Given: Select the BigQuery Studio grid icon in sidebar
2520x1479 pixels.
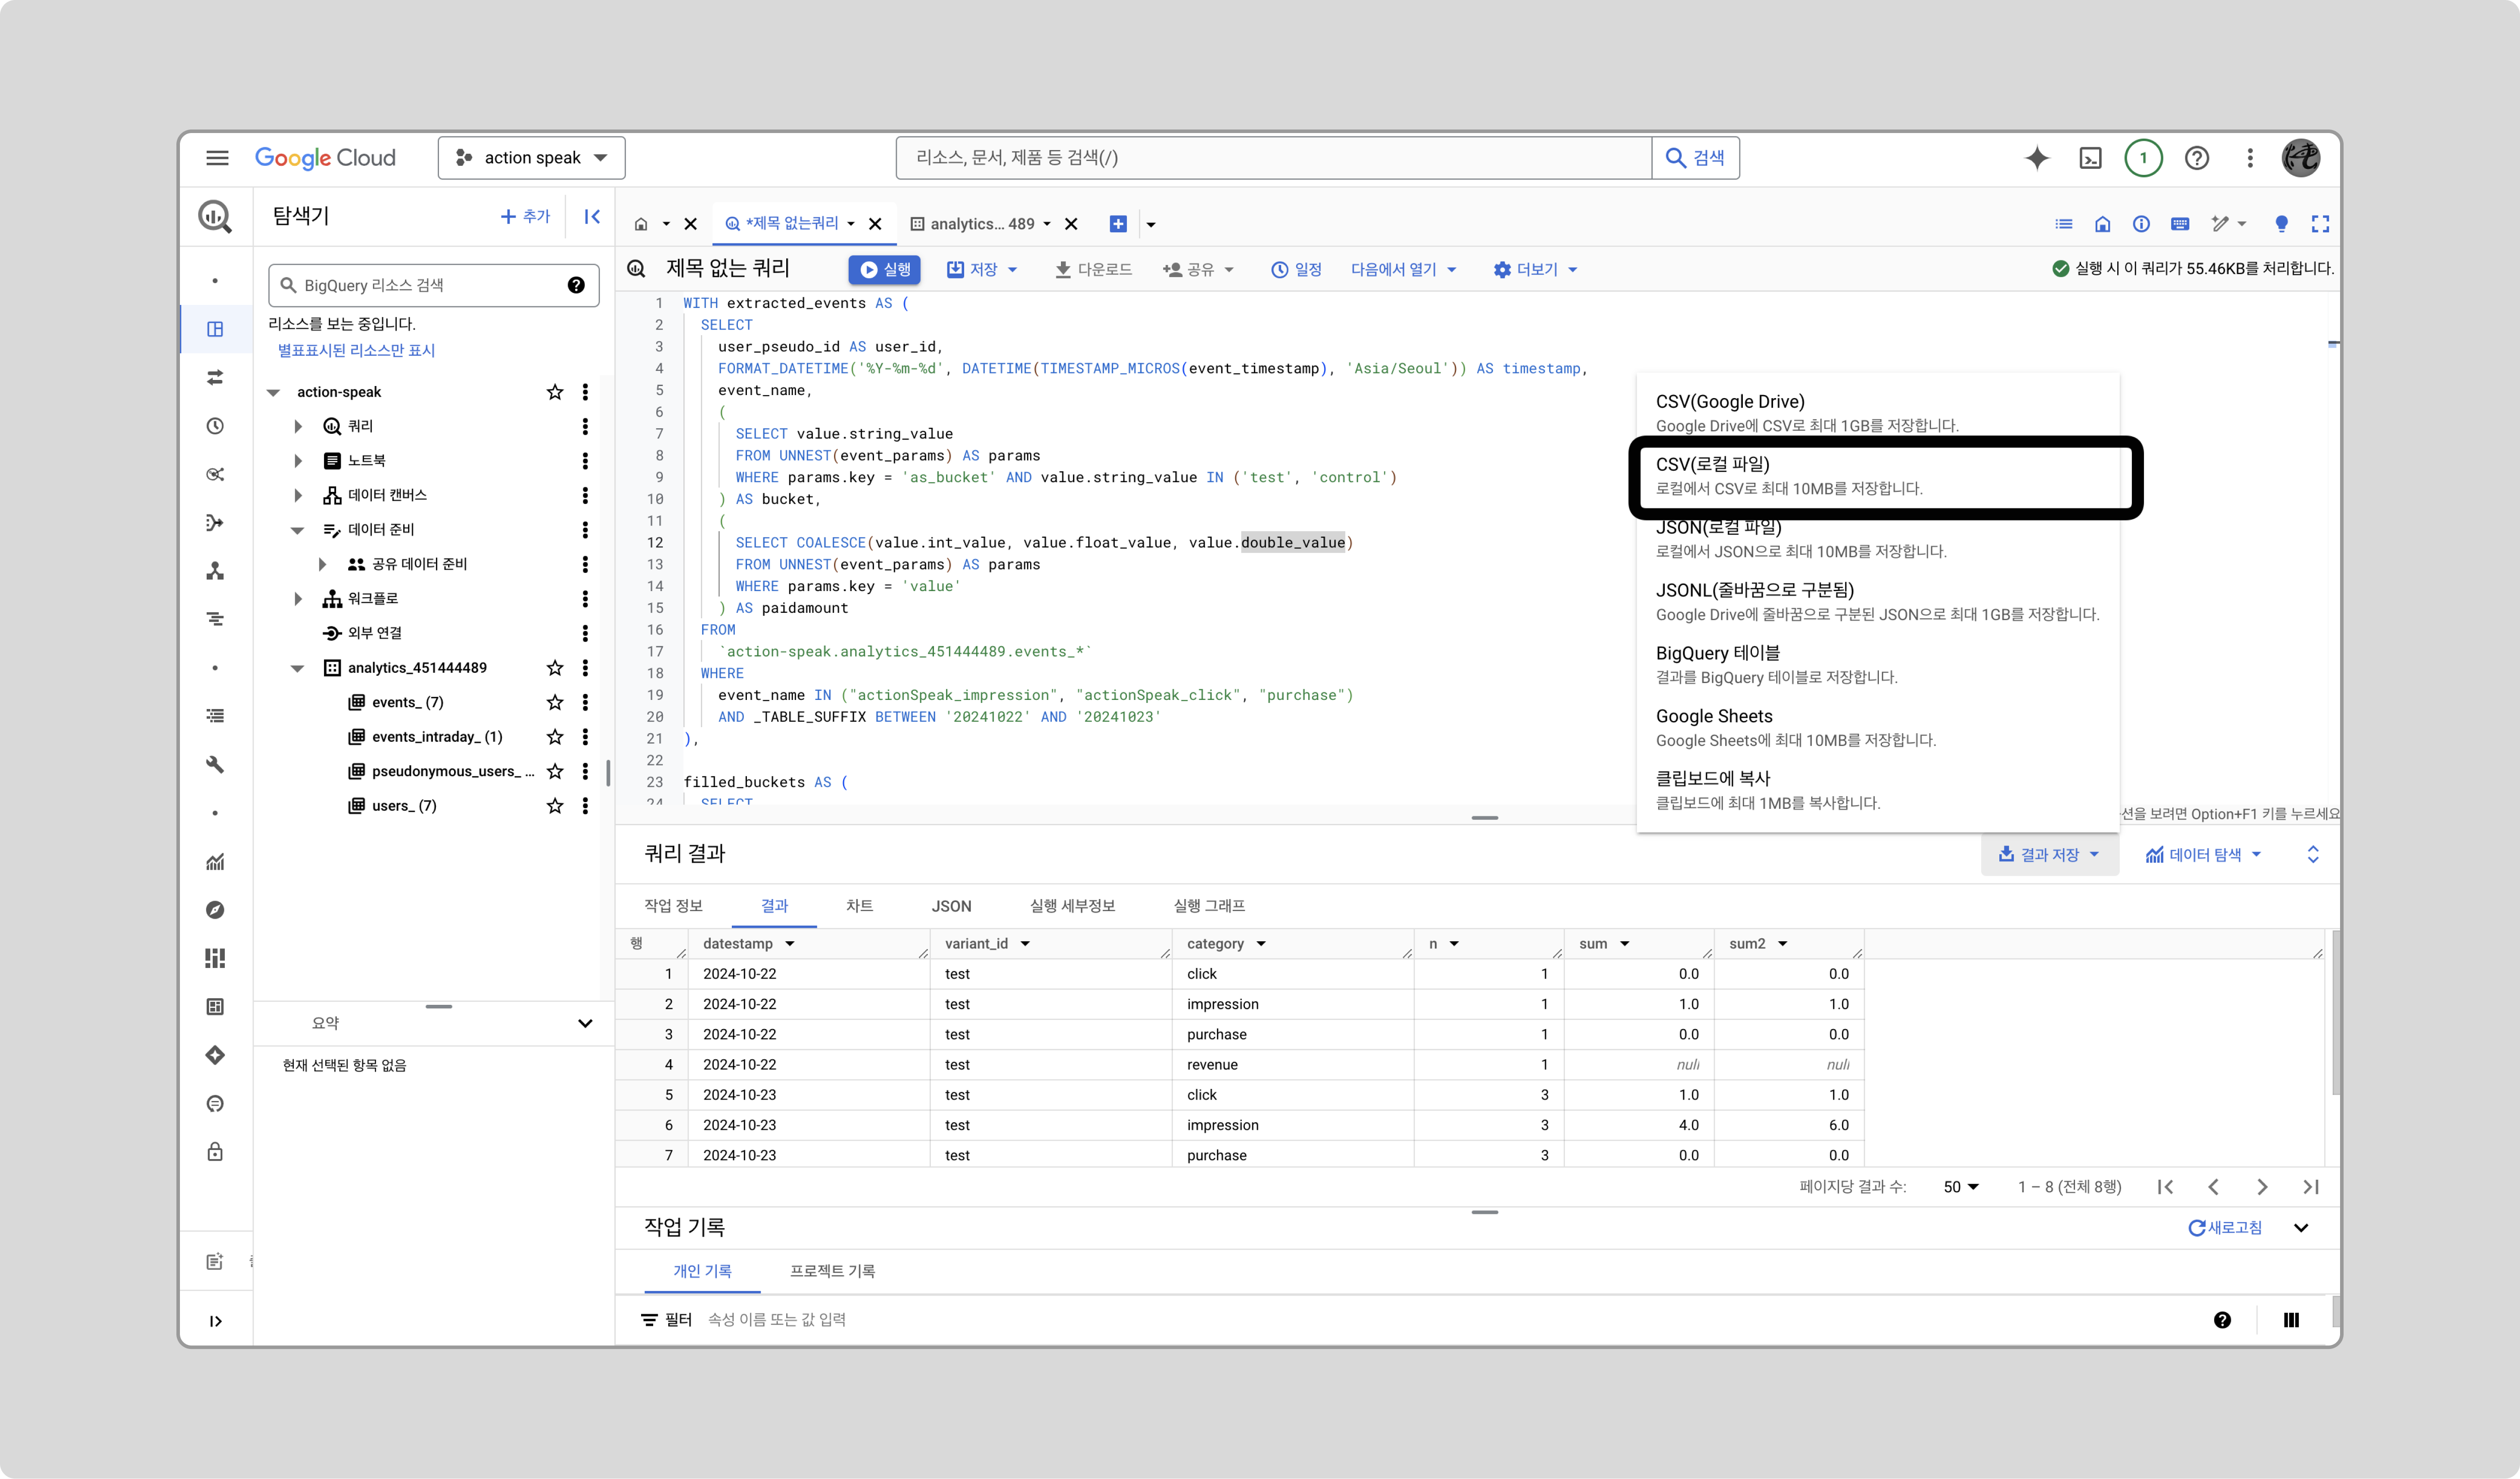Looking at the screenshot, I should click(215, 329).
